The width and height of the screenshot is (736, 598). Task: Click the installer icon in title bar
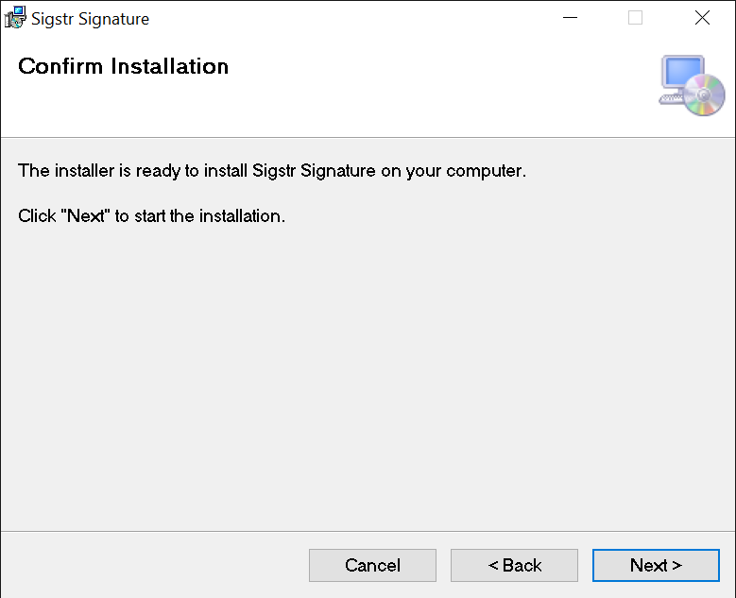click(15, 18)
